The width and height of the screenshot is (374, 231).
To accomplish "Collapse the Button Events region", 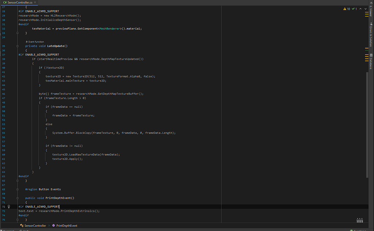I will [x=17, y=189].
